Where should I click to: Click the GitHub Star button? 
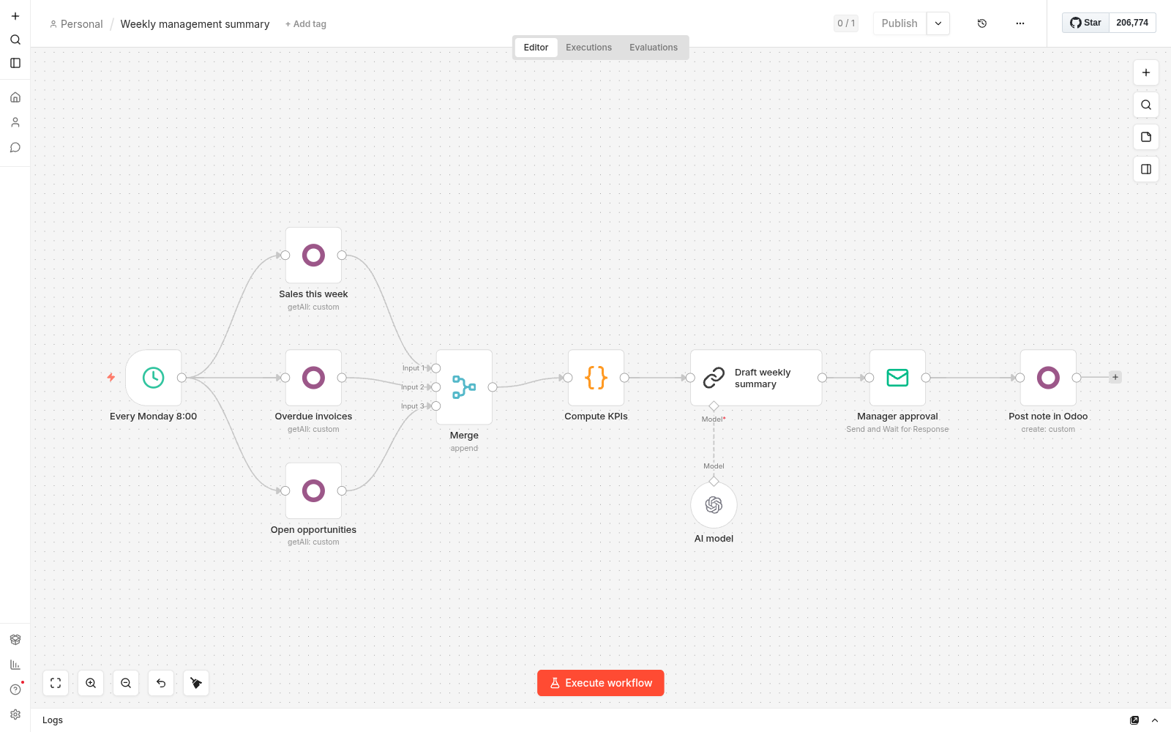point(1085,23)
